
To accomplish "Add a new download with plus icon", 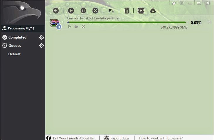I will 56,11.
